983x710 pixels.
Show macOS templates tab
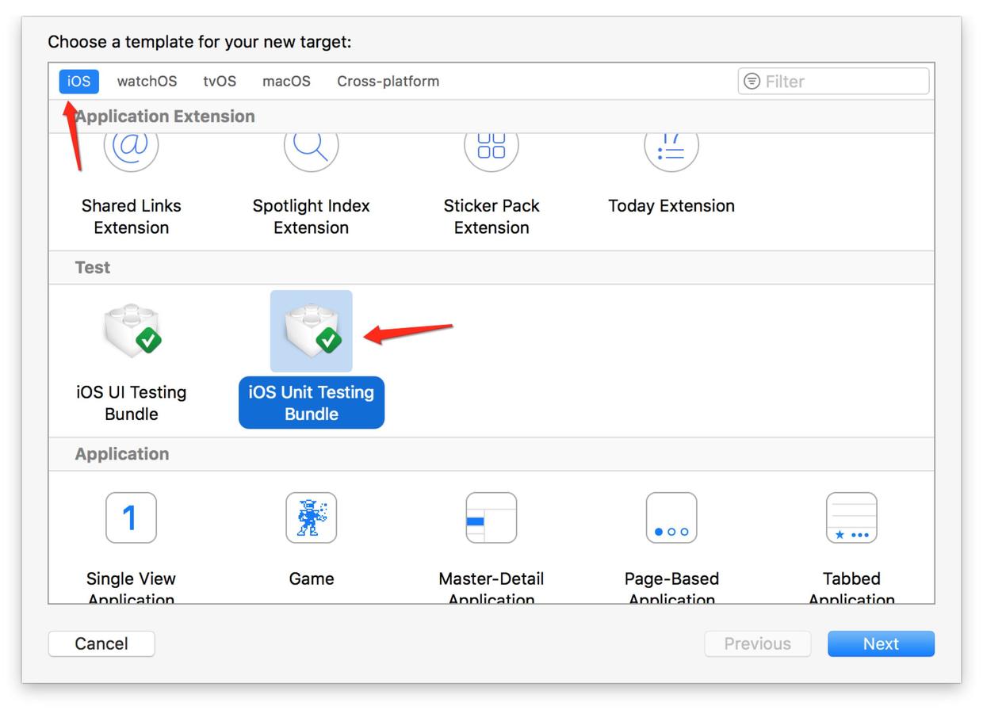click(x=286, y=81)
